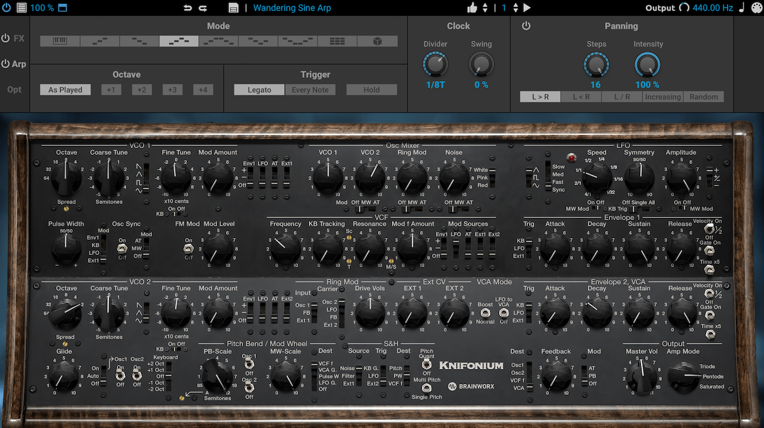Image resolution: width=764 pixels, height=428 pixels.
Task: Click the save preset disk icon
Action: (x=234, y=8)
